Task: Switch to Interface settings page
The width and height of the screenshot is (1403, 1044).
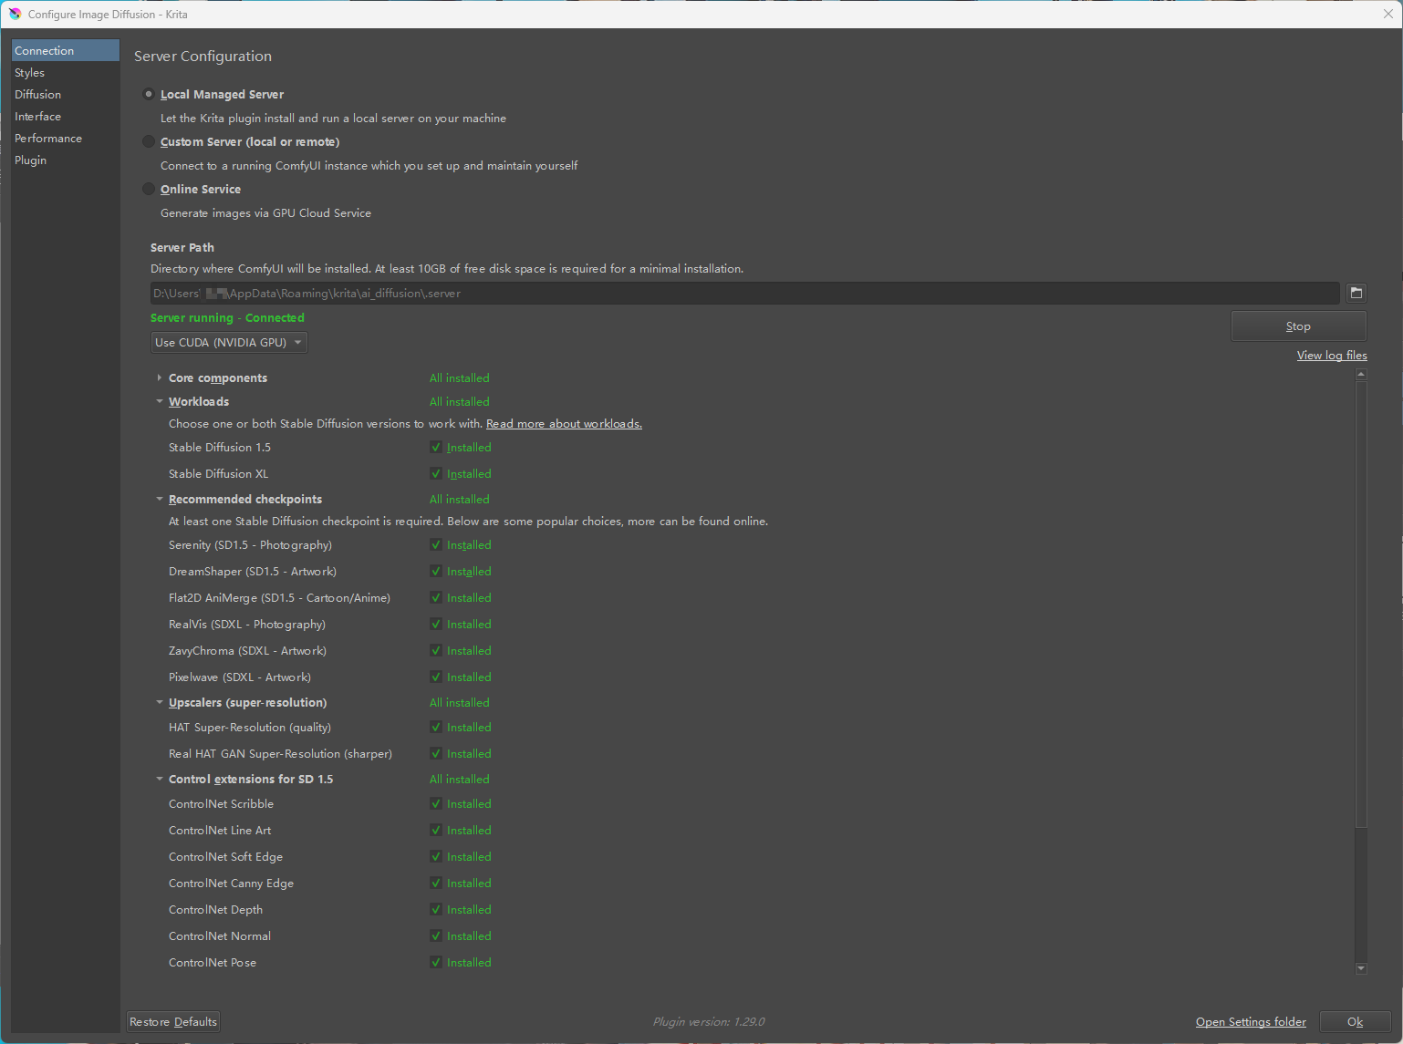Action: tap(66, 116)
